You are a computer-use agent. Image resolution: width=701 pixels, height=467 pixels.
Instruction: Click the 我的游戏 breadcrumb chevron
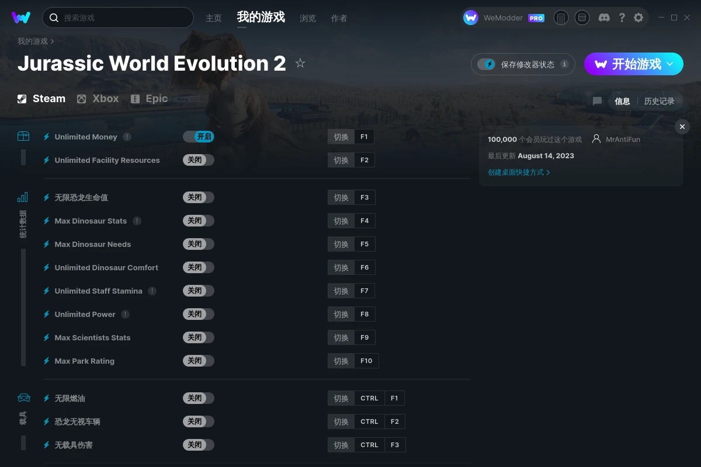[52, 41]
